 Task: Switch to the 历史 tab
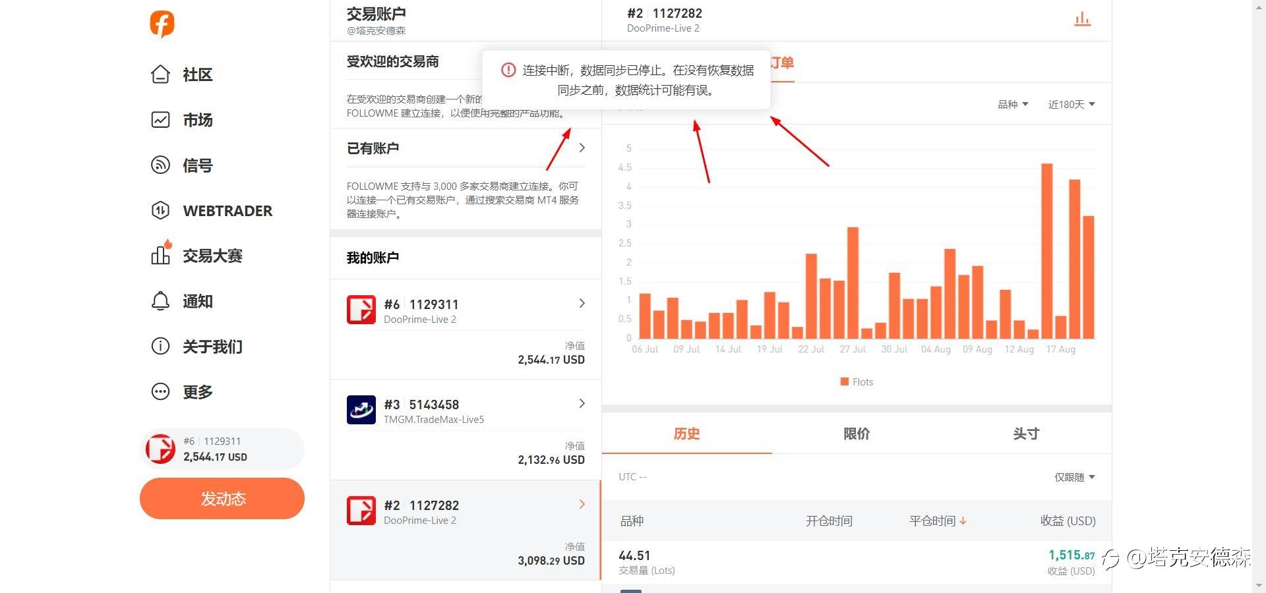click(686, 434)
